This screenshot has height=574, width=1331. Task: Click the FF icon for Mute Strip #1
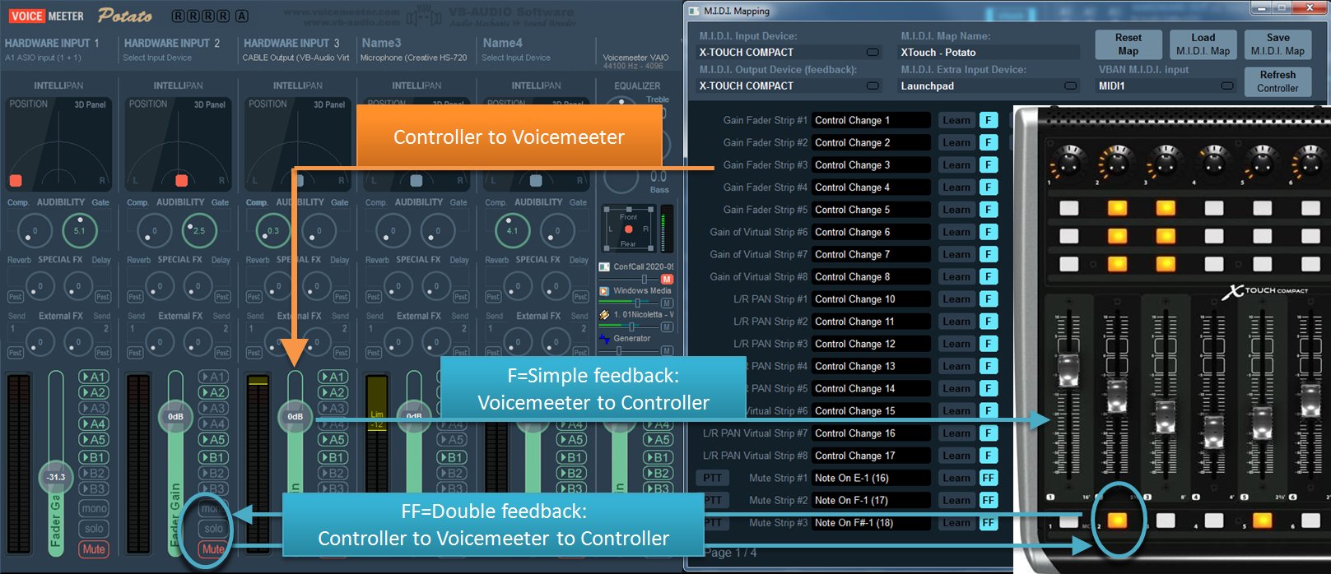[989, 478]
